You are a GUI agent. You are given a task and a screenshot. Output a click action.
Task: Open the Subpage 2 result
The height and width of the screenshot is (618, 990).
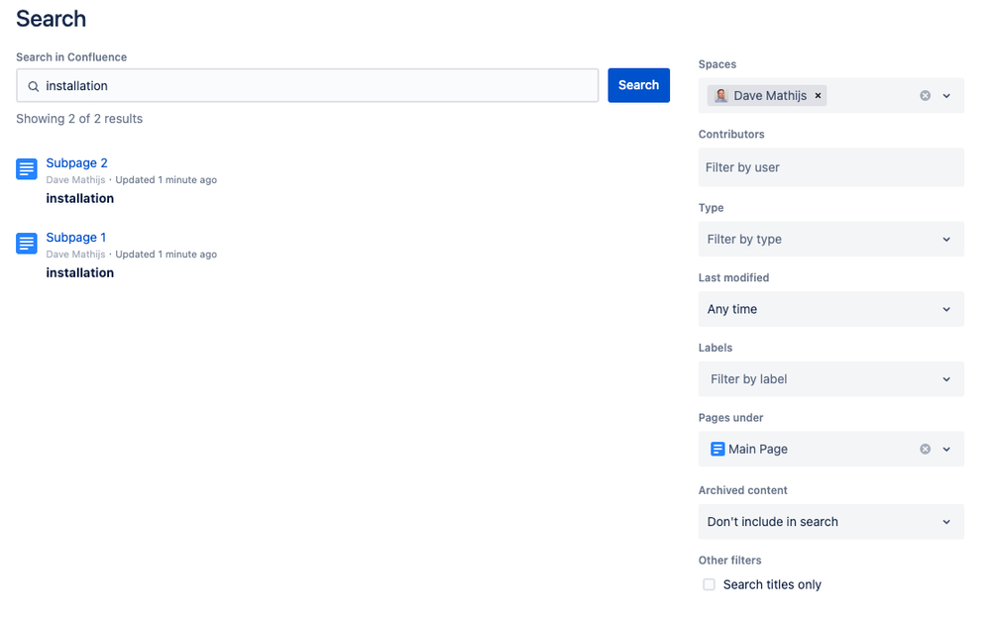(76, 162)
